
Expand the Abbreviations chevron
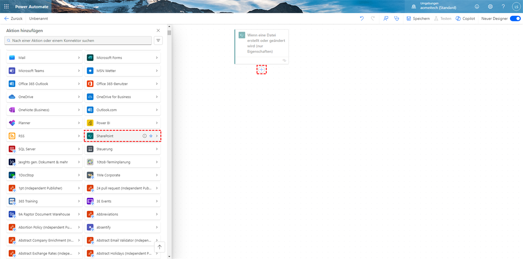[157, 214]
